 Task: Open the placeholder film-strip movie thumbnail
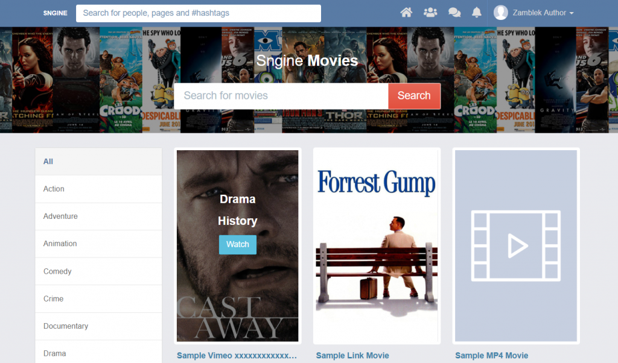(516, 245)
